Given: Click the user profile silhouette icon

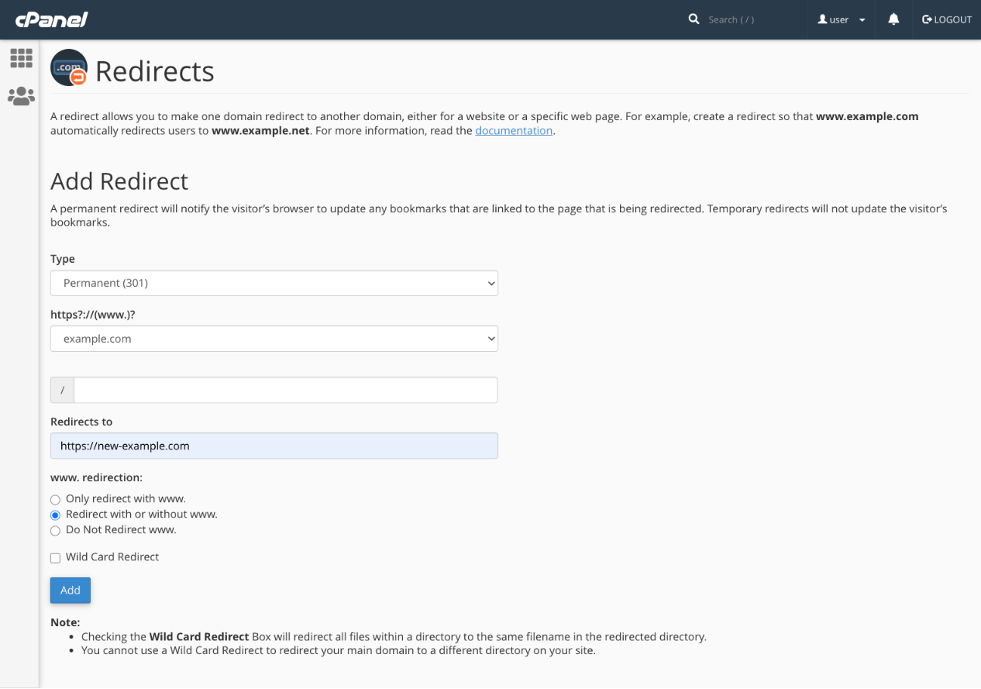Looking at the screenshot, I should 823,19.
